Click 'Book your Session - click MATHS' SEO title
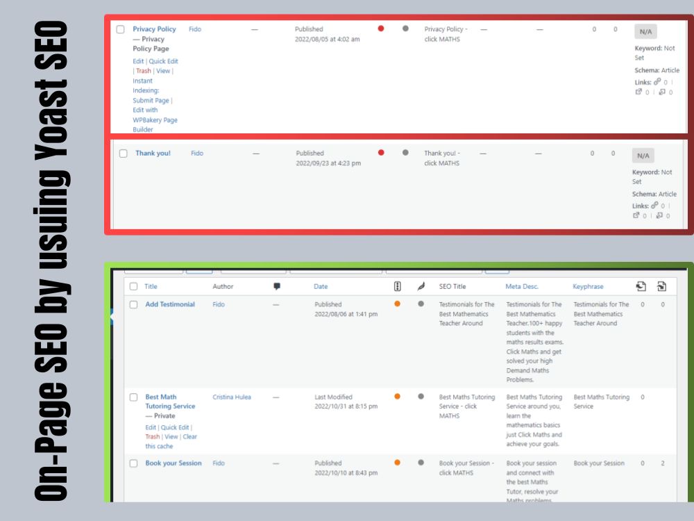694x521 pixels. coord(466,468)
